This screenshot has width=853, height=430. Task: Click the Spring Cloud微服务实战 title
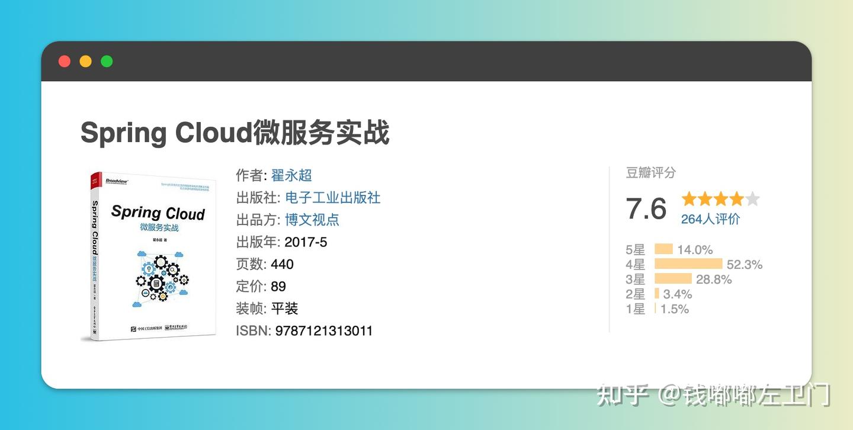[235, 132]
